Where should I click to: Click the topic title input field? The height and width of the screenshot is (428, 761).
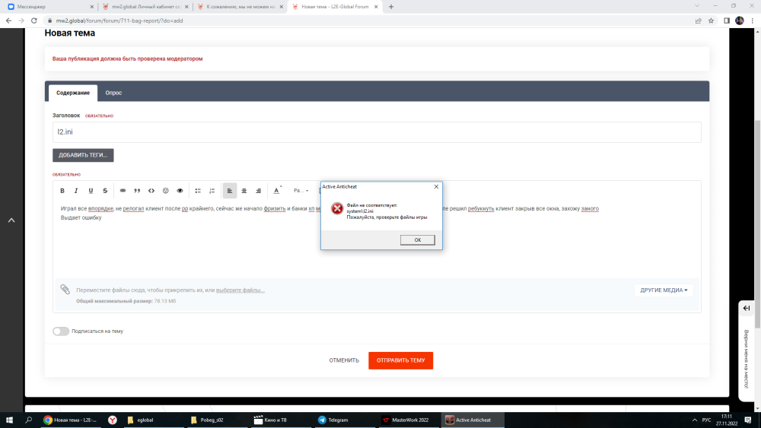[377, 132]
